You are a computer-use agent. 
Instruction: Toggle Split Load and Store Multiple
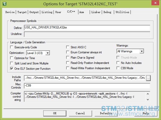pyautogui.click(x=12, y=63)
